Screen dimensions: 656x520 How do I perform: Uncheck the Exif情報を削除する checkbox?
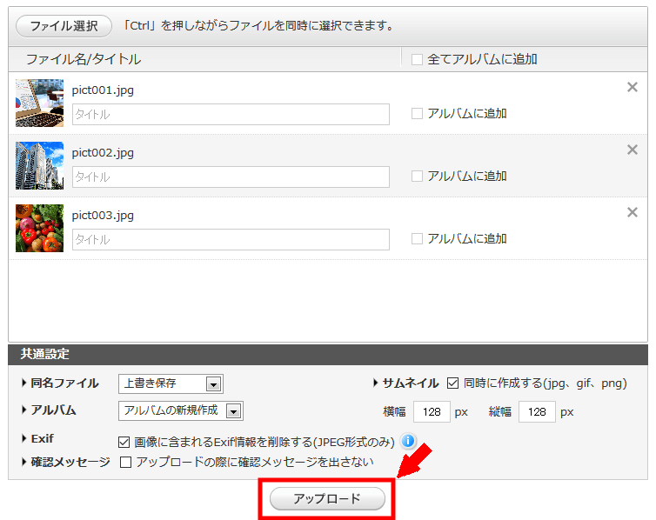tap(124, 442)
